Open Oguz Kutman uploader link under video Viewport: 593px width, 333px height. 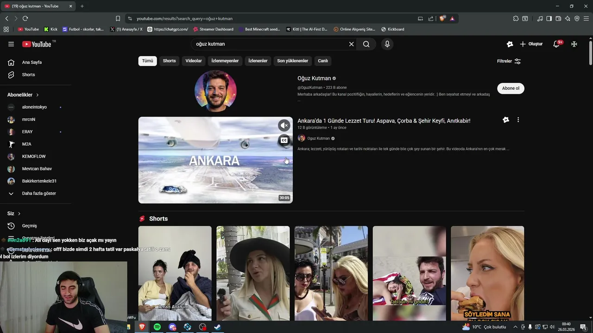pos(319,138)
